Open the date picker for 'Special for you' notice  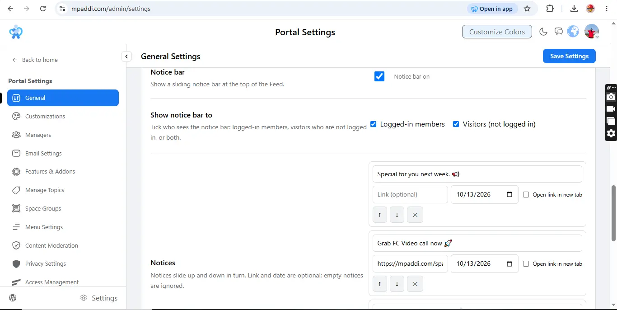click(x=509, y=195)
